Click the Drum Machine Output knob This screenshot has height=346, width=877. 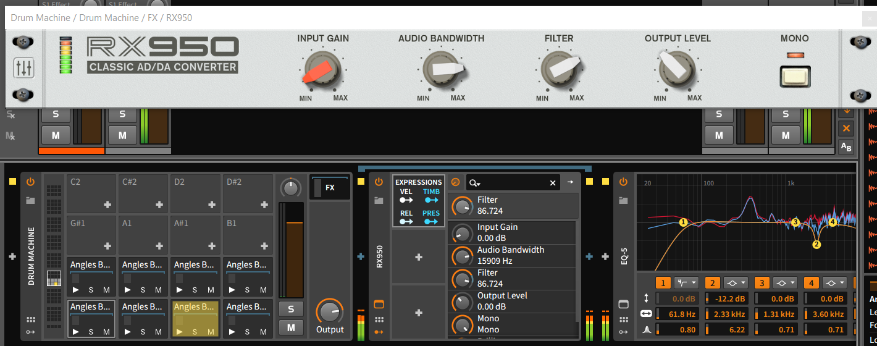coord(330,311)
